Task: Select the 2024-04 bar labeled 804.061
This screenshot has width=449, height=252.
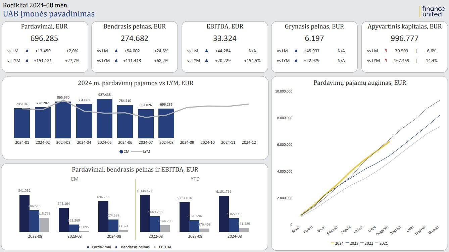Action: pos(84,121)
